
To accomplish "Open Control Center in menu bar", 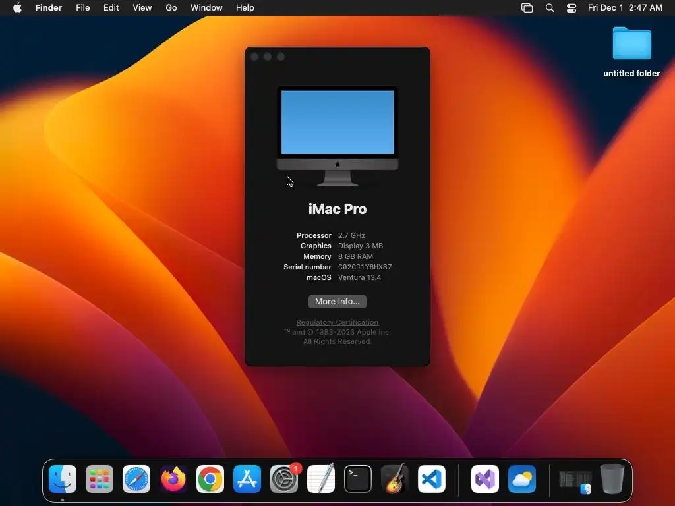I will point(572,8).
